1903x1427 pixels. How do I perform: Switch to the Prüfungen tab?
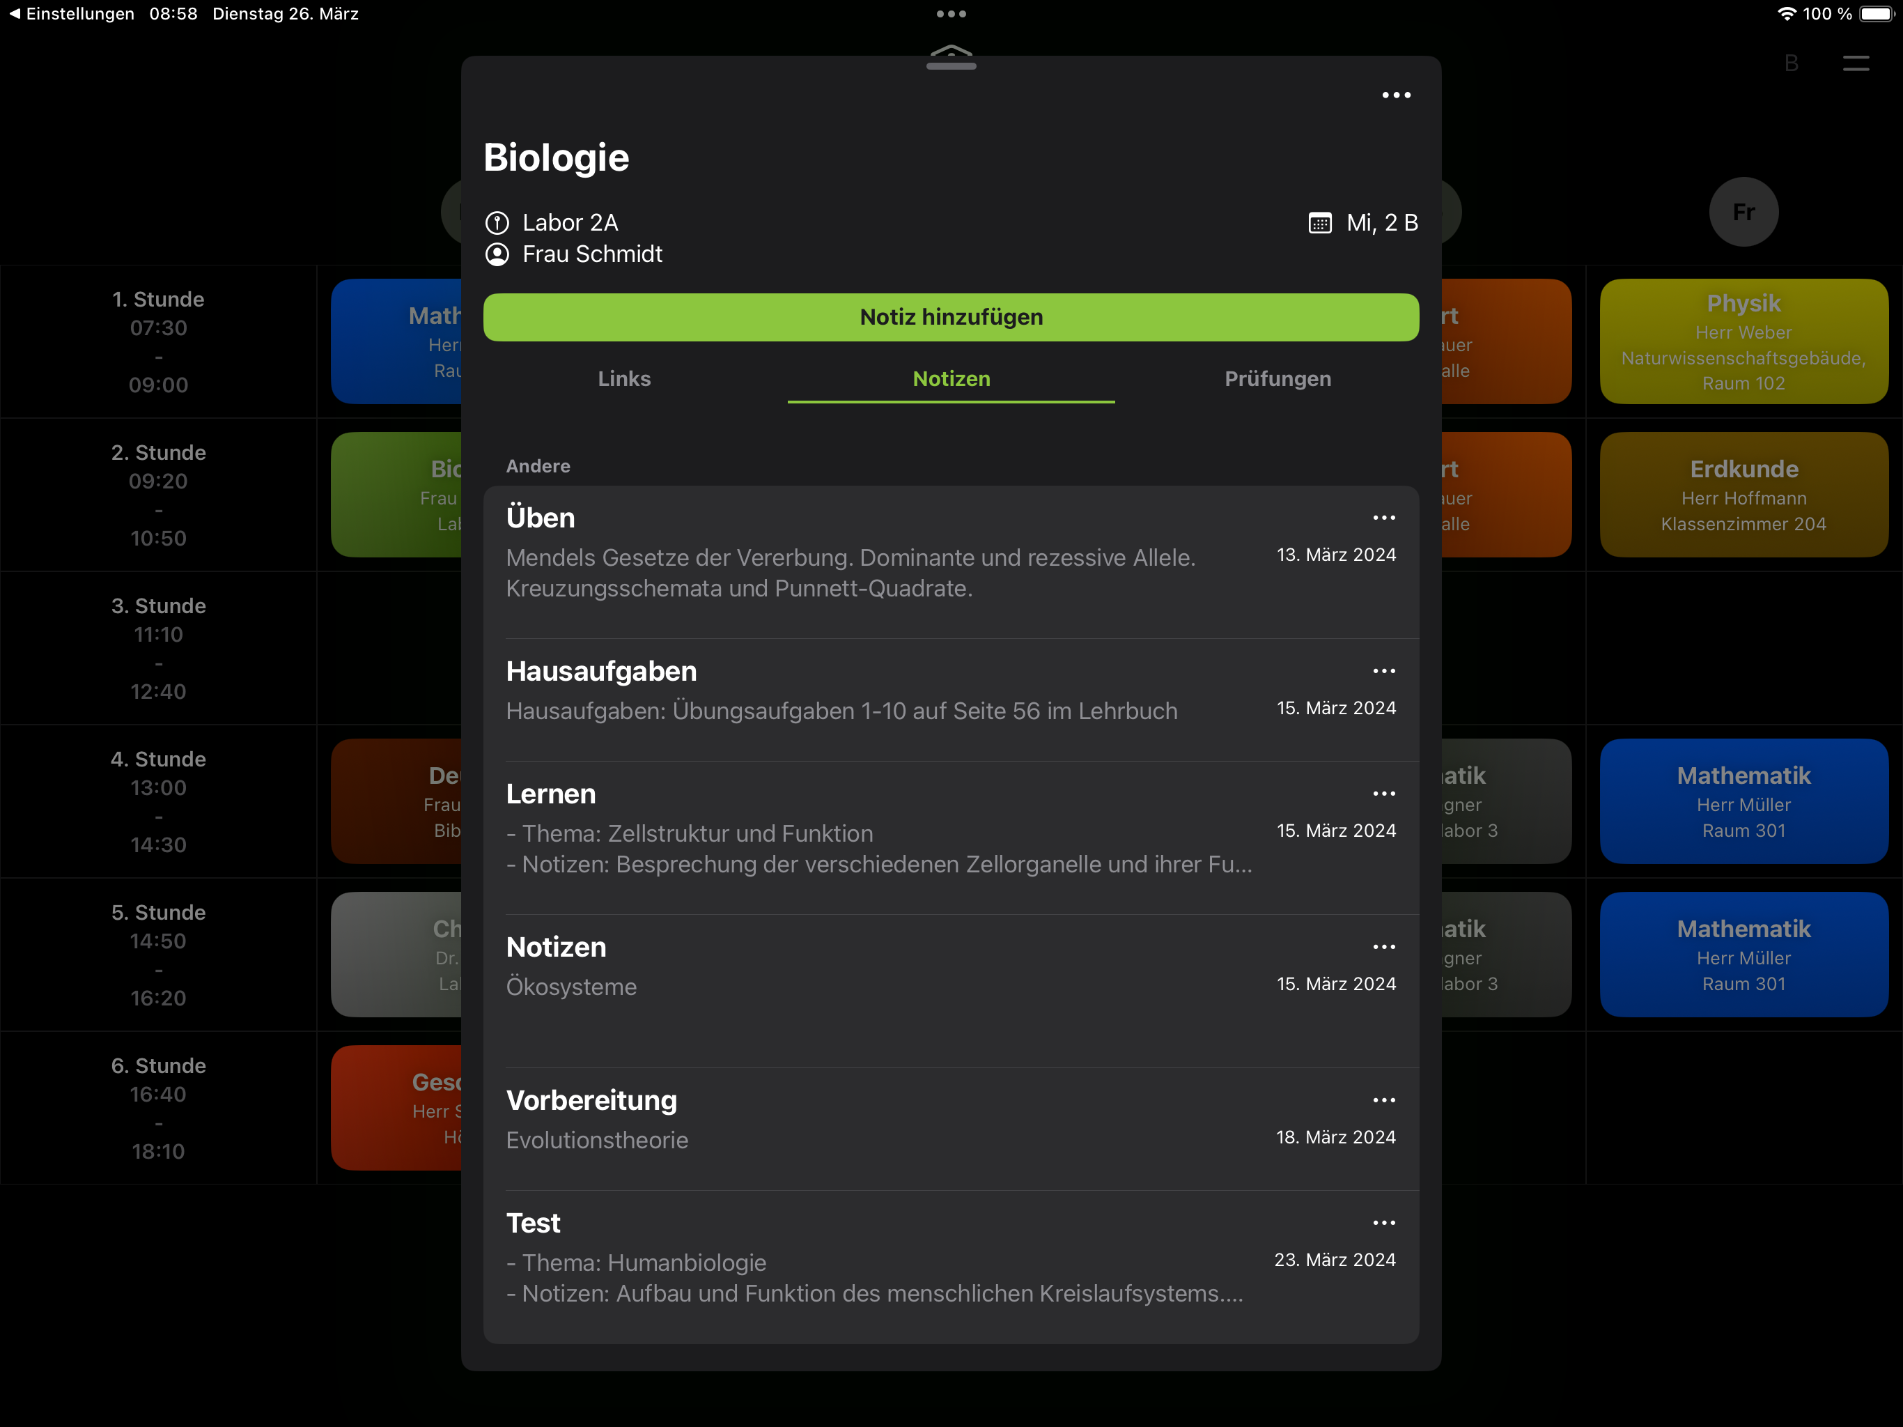(x=1277, y=378)
